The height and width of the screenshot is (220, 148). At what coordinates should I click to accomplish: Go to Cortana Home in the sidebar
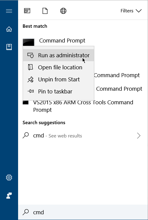tap(9, 29)
